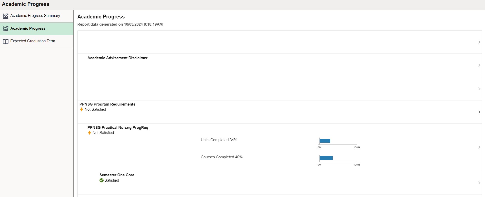The width and height of the screenshot is (485, 197).
Task: Open PPNSG Practical Nursng ProgReq chevron
Action: pos(479,147)
